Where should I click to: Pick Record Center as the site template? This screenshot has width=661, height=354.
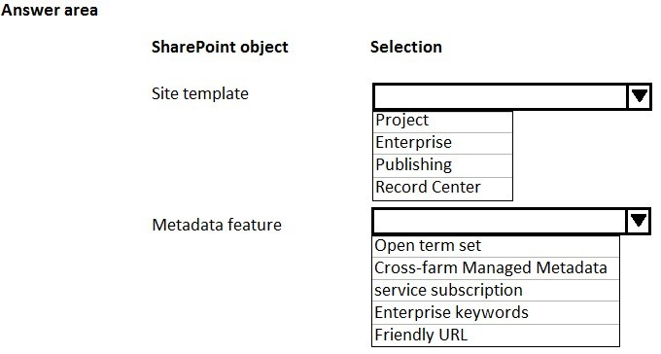point(442,189)
